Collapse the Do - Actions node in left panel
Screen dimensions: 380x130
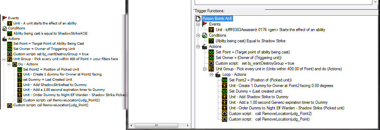coord(9,64)
